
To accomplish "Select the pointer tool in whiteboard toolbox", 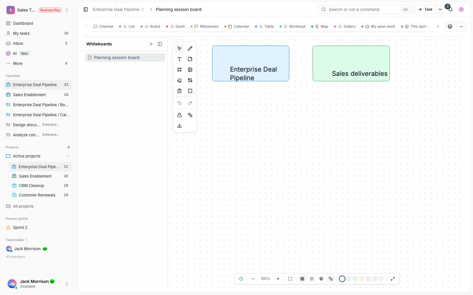I will (x=179, y=48).
